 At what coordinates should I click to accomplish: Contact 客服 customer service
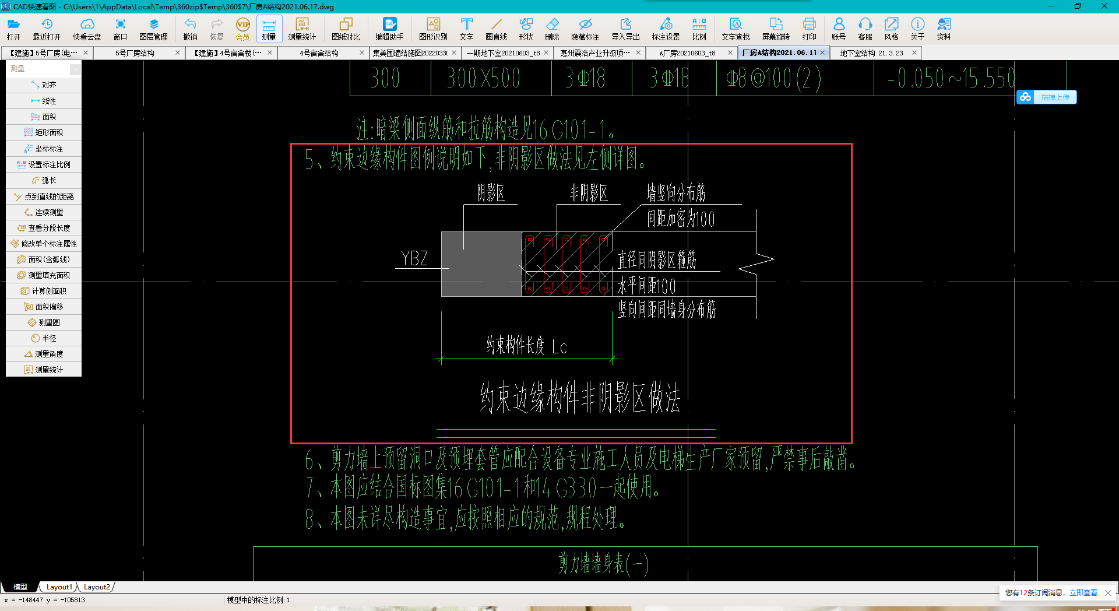(x=865, y=29)
